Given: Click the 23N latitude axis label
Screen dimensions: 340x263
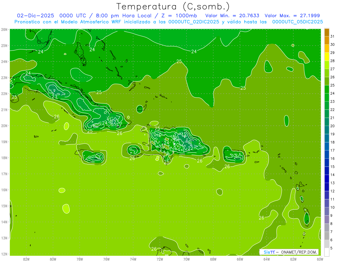Looking at the screenshot, I should tap(4, 77).
